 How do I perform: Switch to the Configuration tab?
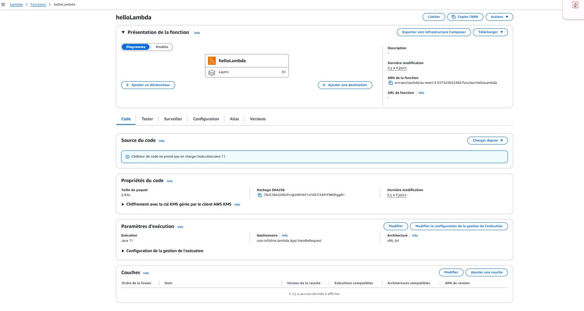(x=206, y=119)
